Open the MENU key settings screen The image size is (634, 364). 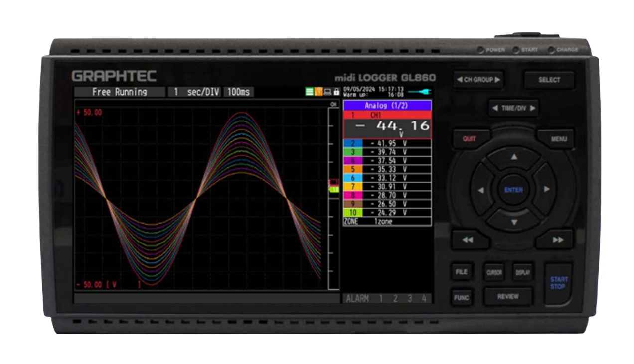[558, 139]
